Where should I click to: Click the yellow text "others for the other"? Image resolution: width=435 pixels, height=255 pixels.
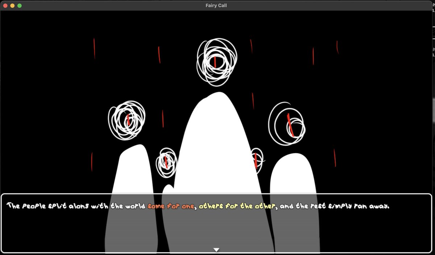pos(238,207)
